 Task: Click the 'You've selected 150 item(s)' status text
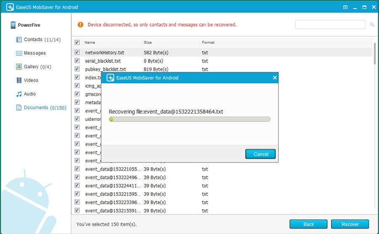tap(107, 224)
